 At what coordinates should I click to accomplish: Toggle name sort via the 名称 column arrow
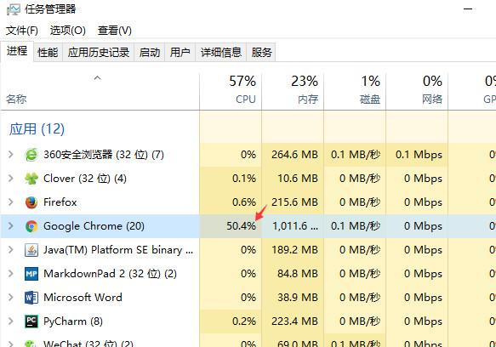point(98,77)
